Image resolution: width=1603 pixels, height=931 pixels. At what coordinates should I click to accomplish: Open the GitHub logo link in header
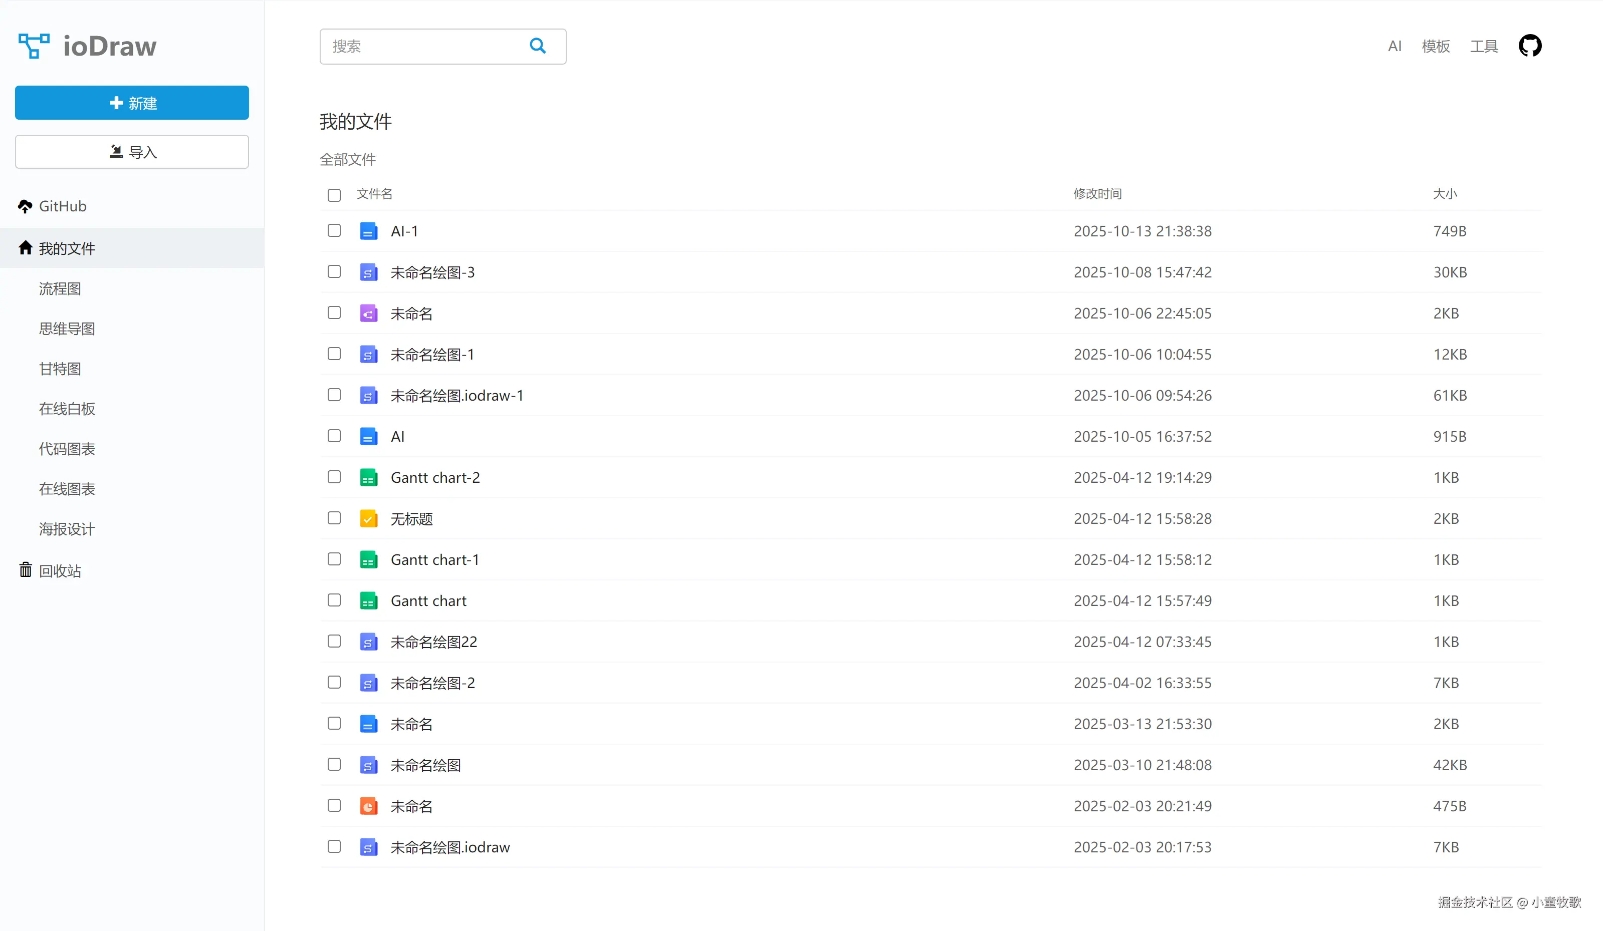[1530, 46]
